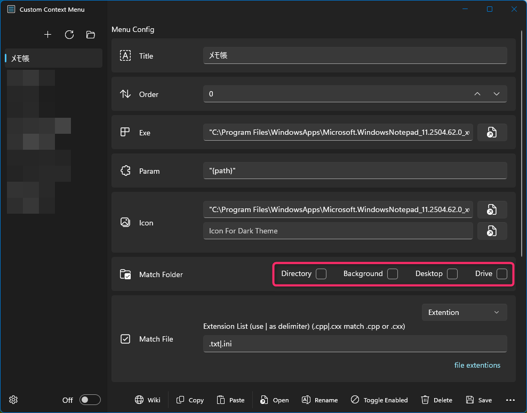
Task: Add a new menu item with plus icon
Action: [x=47, y=35]
